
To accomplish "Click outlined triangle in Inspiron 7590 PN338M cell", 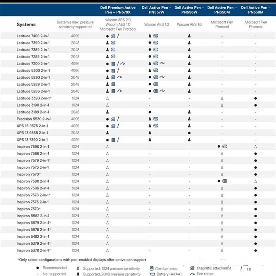I will [x=256, y=147].
